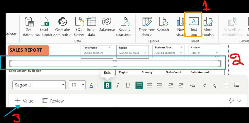The image size is (249, 123).
Task: Open the Channel Reseller dropdown
Action: coord(205,52)
